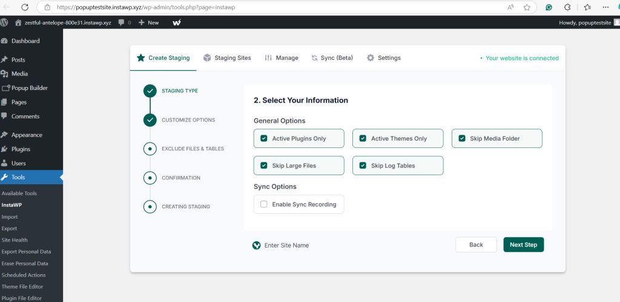620x302 pixels.
Task: Open Export Personal Data submenu item
Action: coord(26,251)
